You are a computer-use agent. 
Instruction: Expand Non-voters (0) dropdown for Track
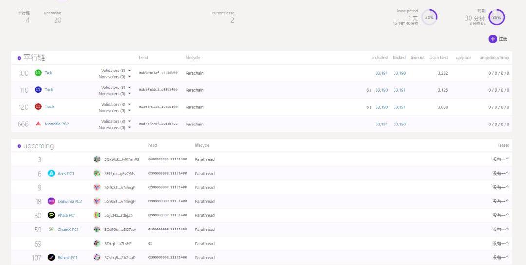tap(129, 111)
